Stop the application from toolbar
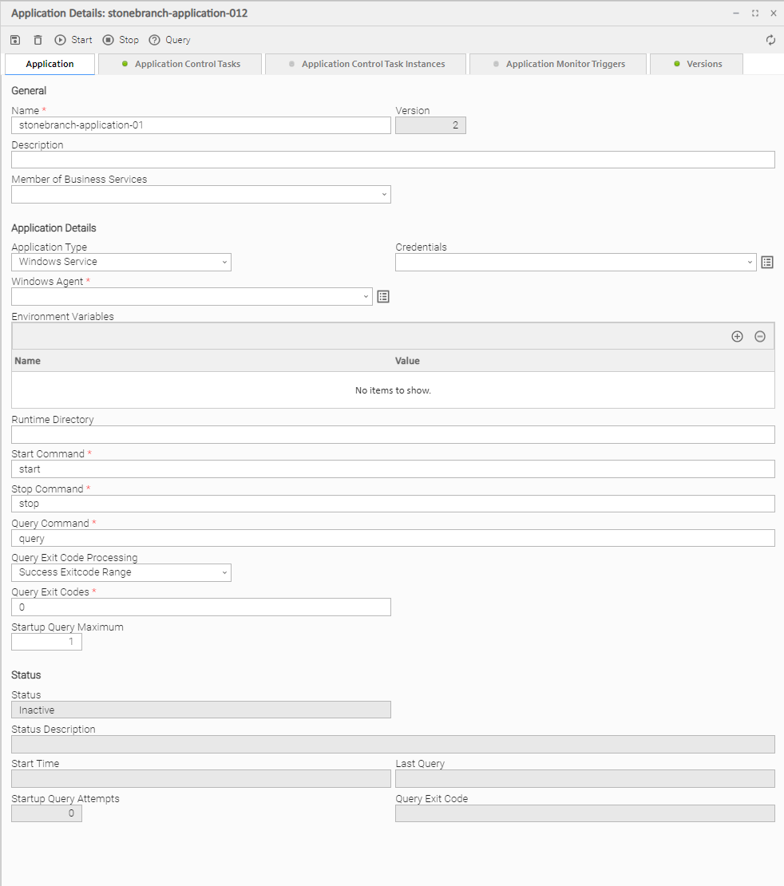The height and width of the screenshot is (886, 784). pyautogui.click(x=121, y=40)
